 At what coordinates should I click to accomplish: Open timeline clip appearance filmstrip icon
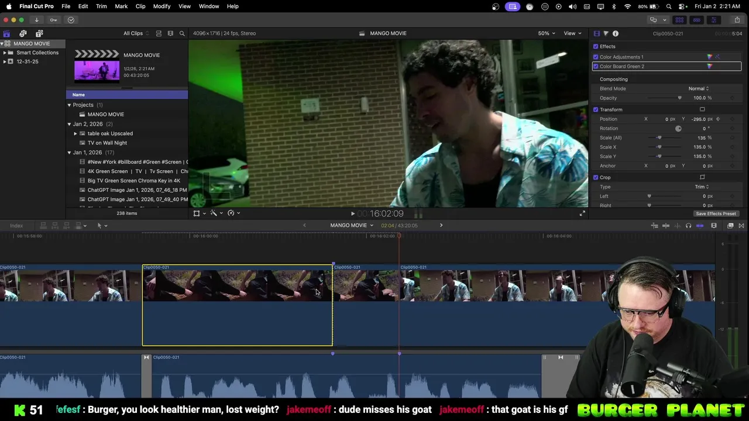tap(713, 226)
